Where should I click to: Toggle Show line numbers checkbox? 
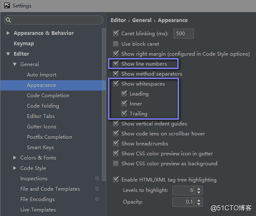(116, 64)
